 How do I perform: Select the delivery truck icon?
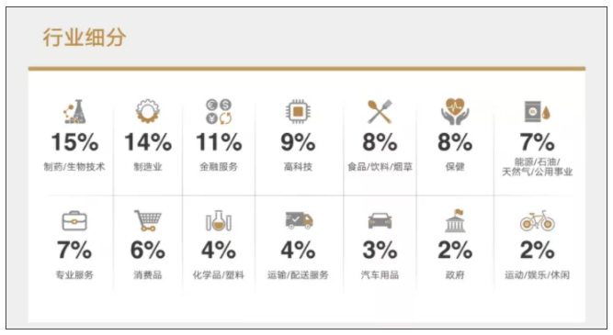click(299, 220)
